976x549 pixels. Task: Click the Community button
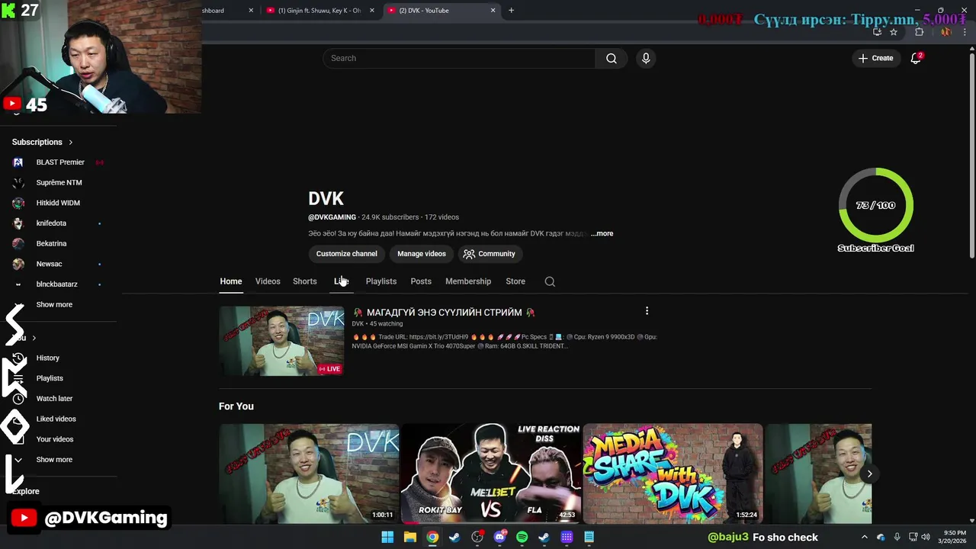point(490,254)
